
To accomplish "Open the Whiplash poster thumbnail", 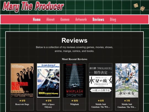I will (74, 80).
